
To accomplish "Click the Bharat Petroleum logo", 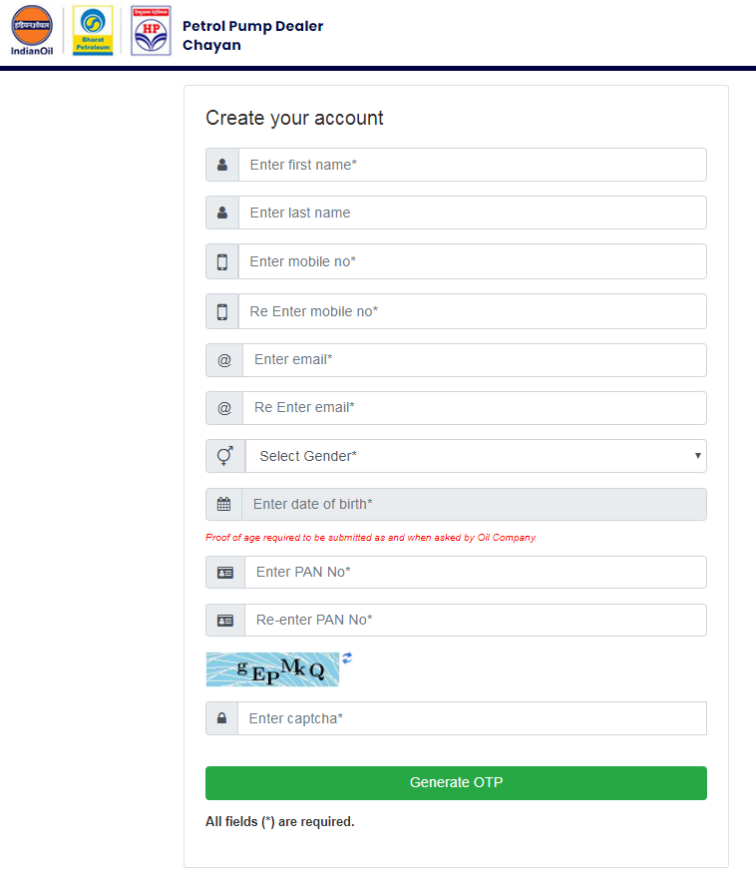I will 96,30.
